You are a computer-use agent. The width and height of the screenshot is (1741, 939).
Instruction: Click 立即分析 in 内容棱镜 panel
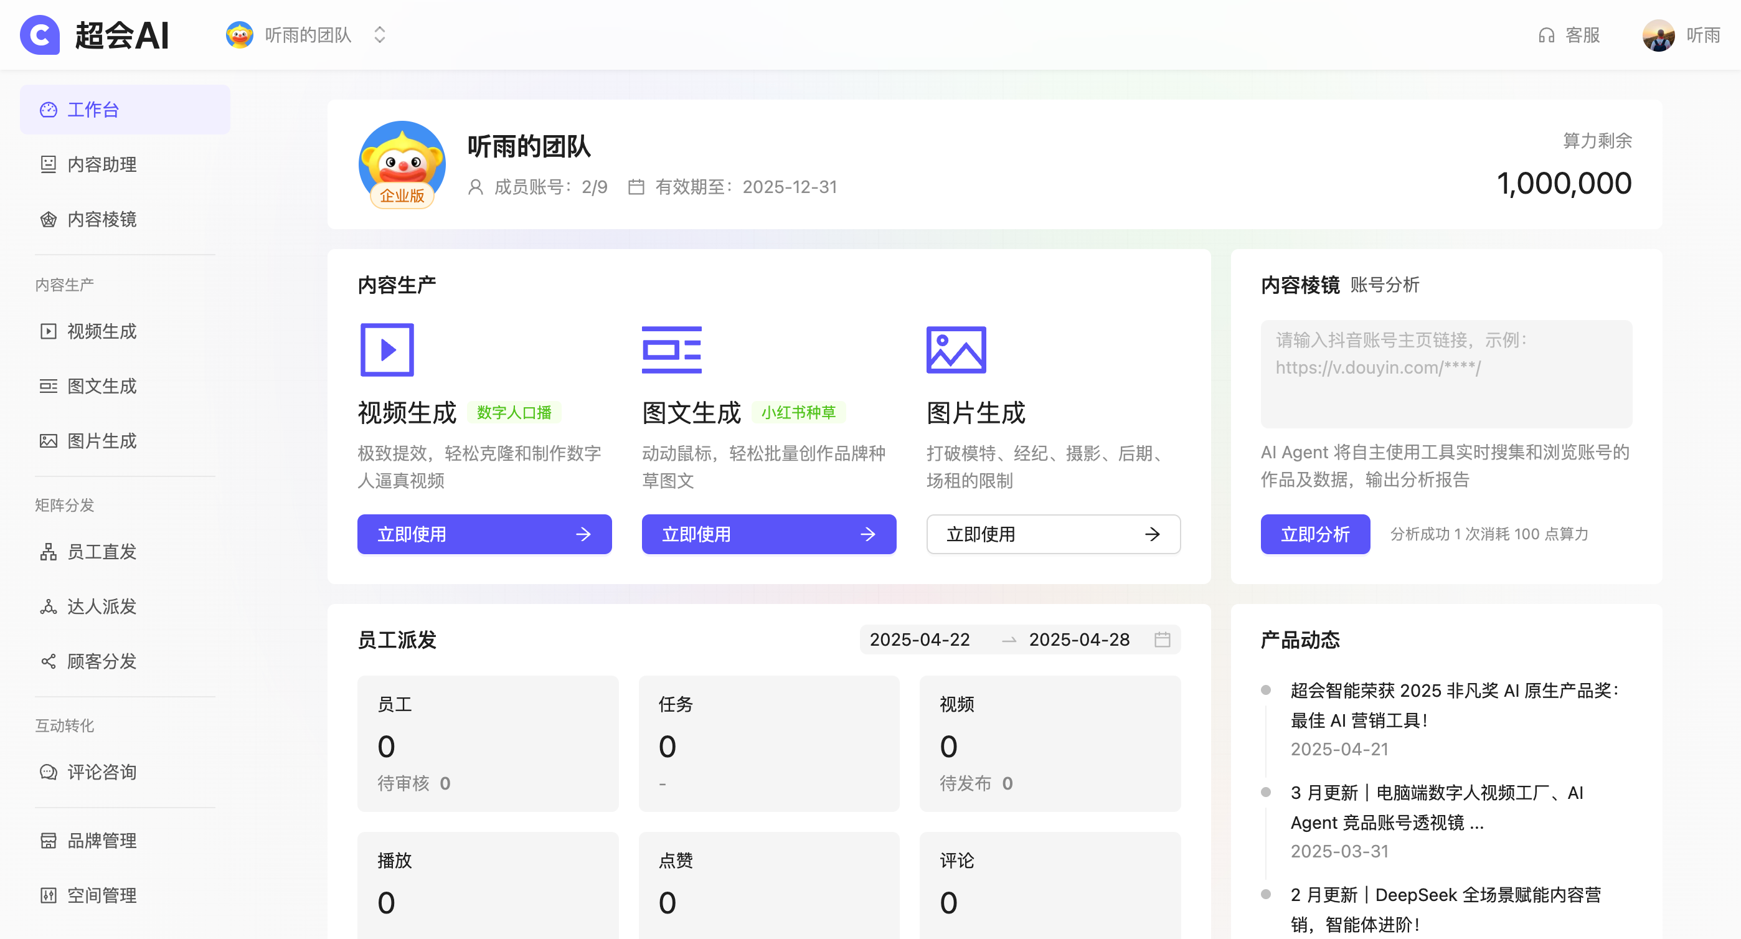(x=1314, y=534)
